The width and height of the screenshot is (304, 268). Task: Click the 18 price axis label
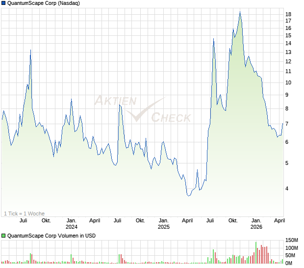point(289,14)
